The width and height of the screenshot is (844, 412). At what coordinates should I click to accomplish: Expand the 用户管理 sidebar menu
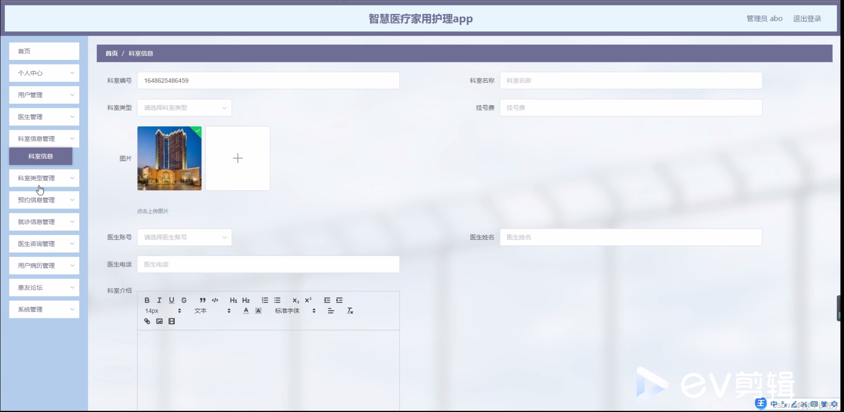(x=44, y=95)
